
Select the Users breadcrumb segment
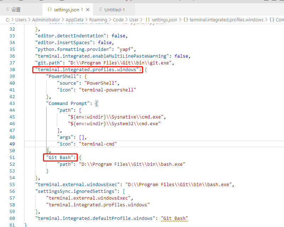(x=21, y=20)
